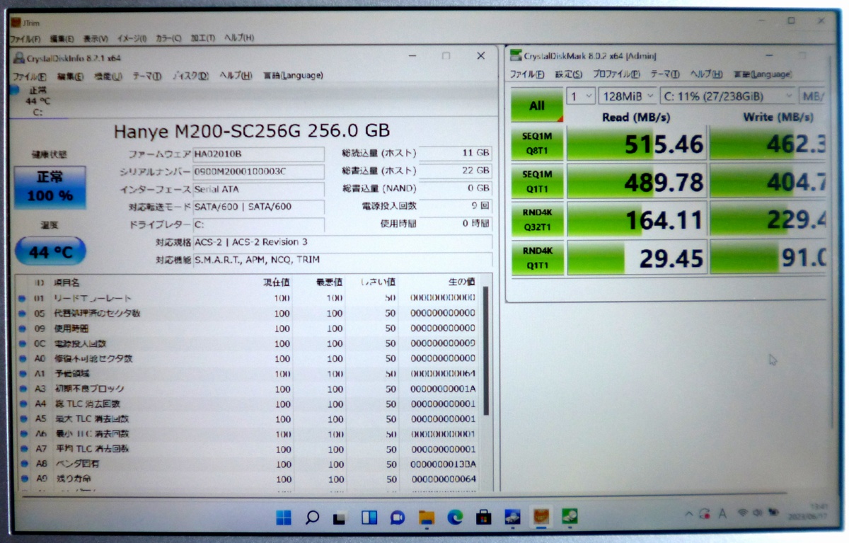The width and height of the screenshot is (849, 543).
Task: Open the Wi-Fi network tray icon
Action: point(742,513)
